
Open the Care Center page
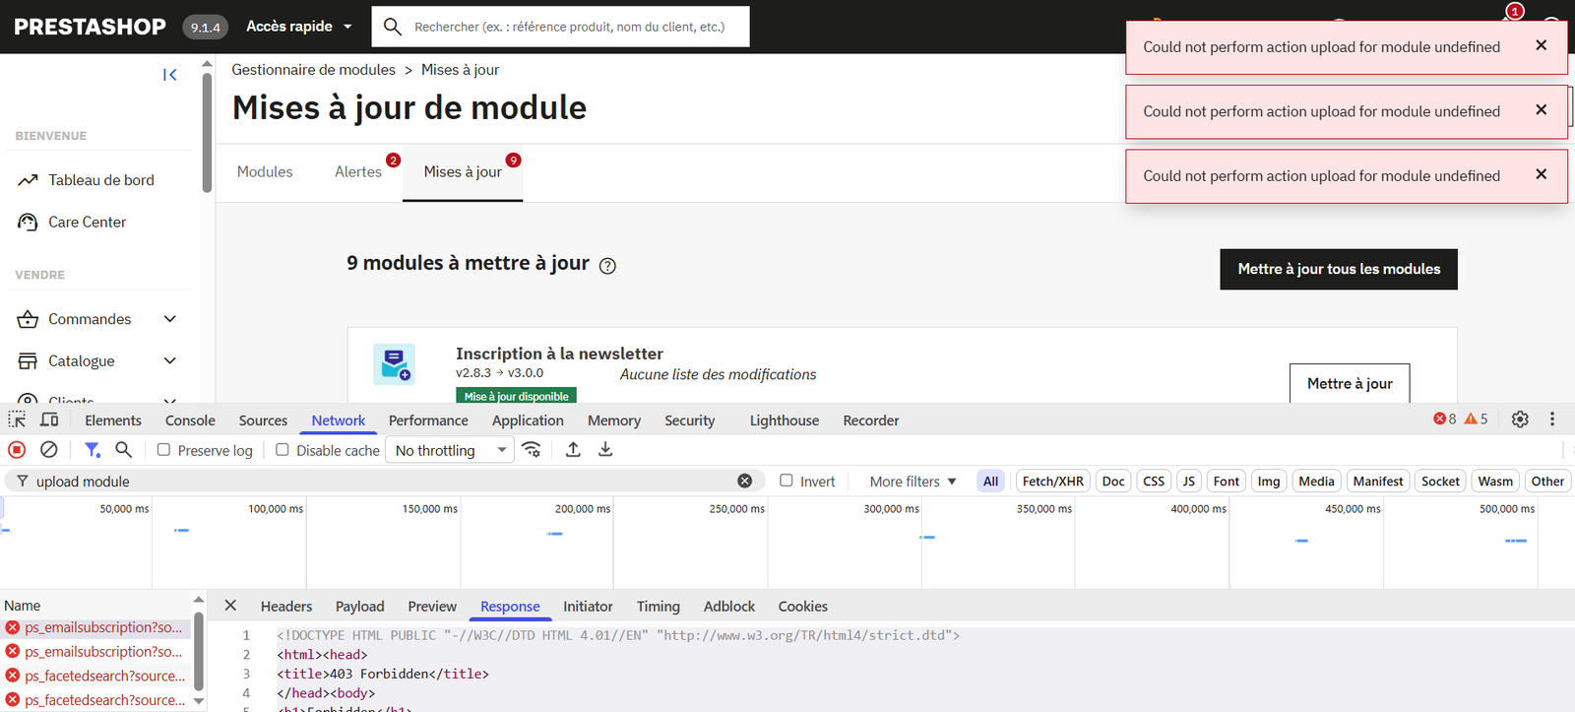(x=88, y=223)
